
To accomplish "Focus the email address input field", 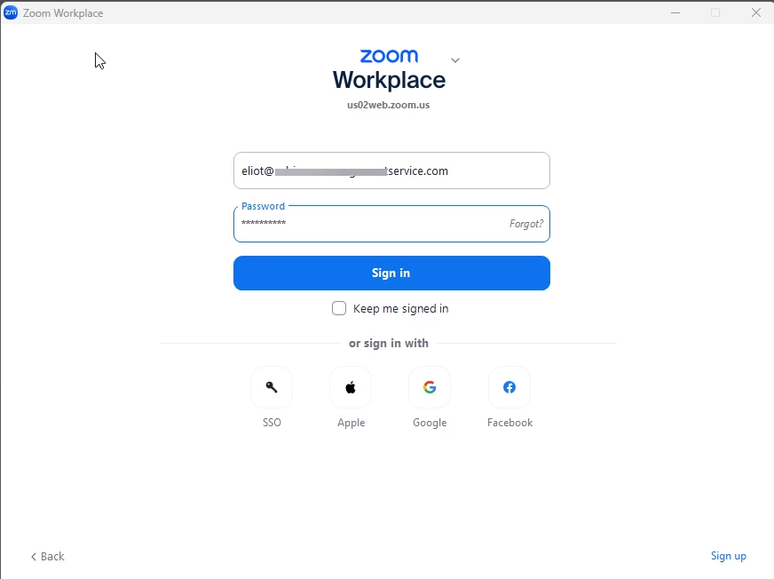I will (391, 171).
